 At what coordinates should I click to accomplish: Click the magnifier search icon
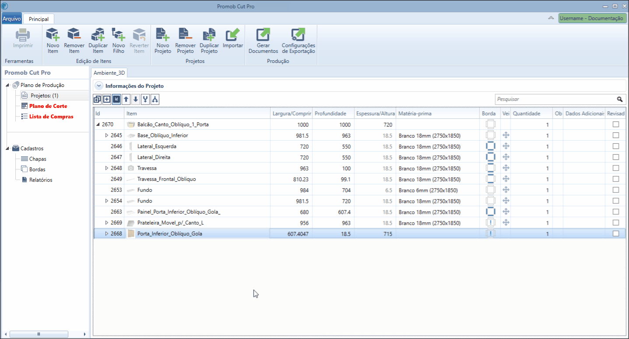pyautogui.click(x=620, y=99)
